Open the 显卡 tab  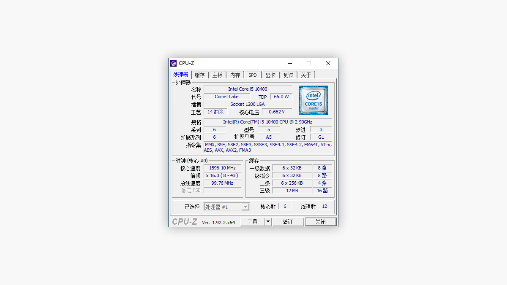[x=270, y=75]
